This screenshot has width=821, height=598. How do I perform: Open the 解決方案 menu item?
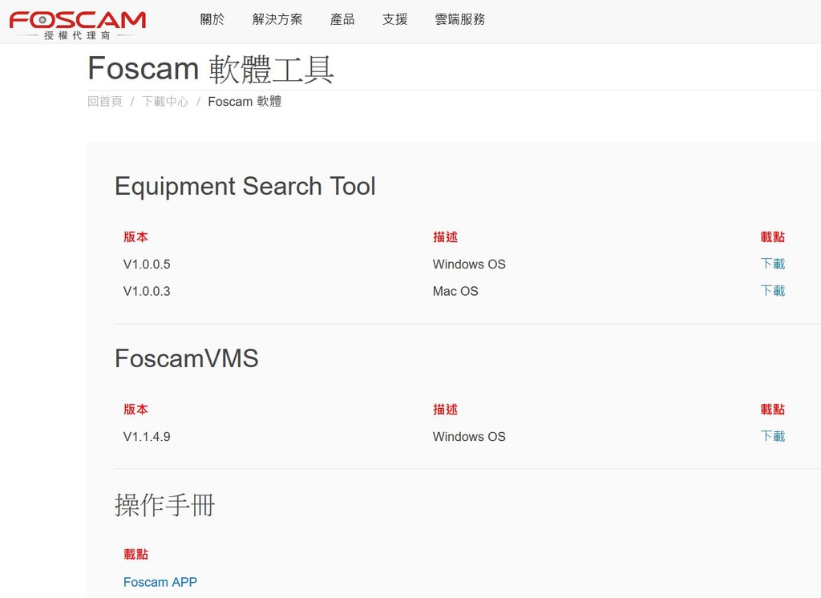277,19
